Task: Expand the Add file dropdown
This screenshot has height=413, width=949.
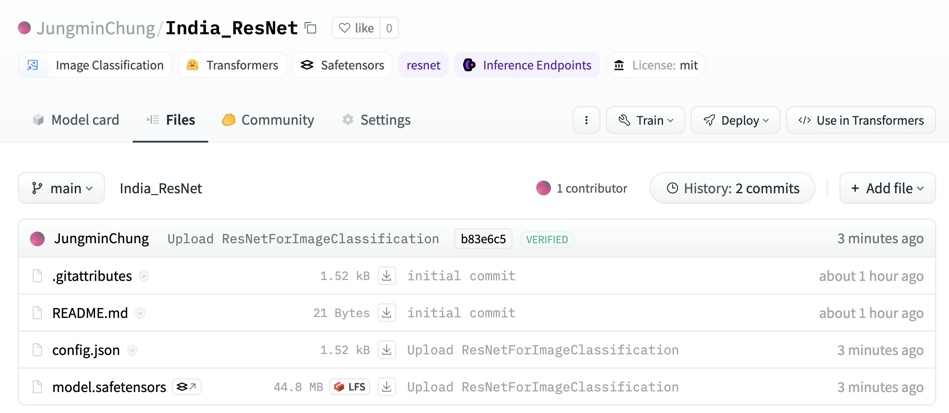Action: coord(888,188)
